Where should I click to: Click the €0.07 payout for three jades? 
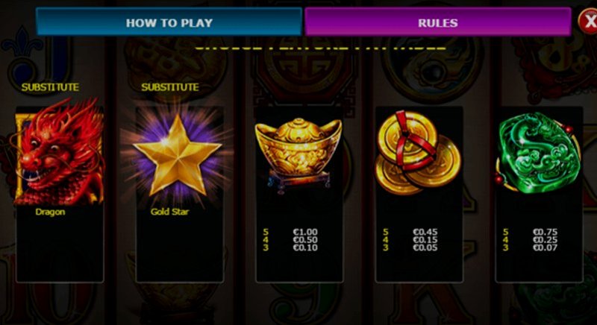point(546,247)
